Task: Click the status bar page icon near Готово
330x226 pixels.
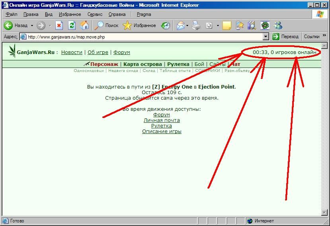Action: tap(5, 221)
